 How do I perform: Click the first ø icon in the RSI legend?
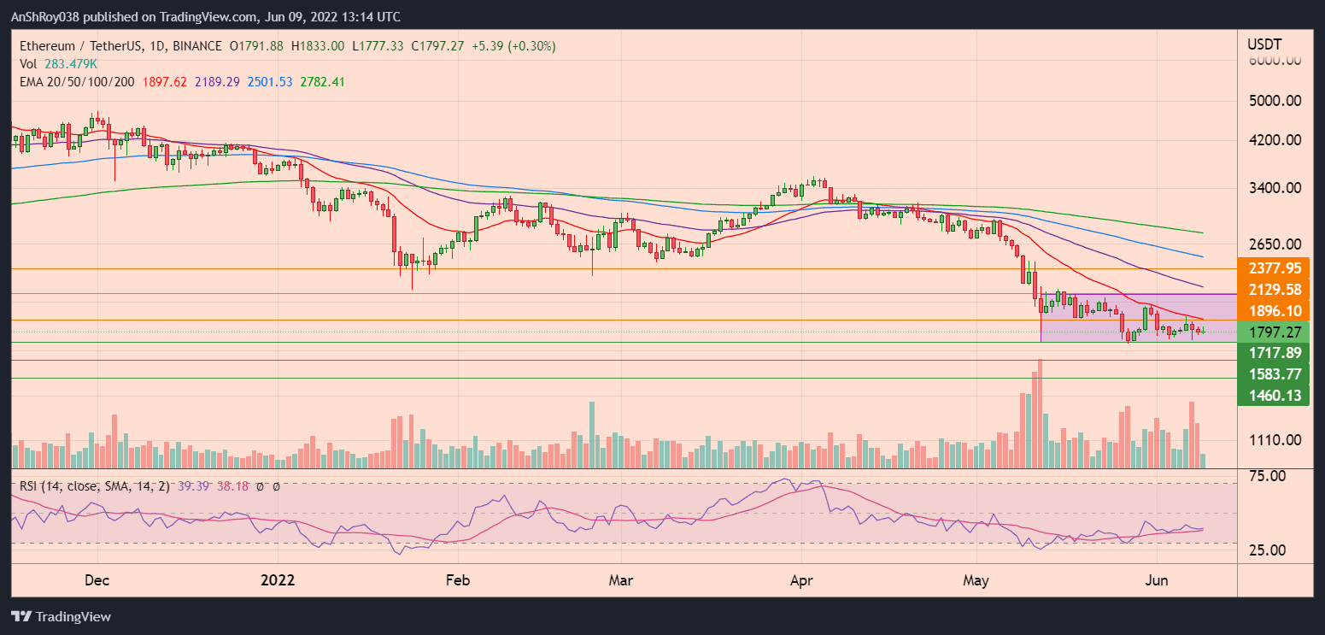click(x=259, y=485)
